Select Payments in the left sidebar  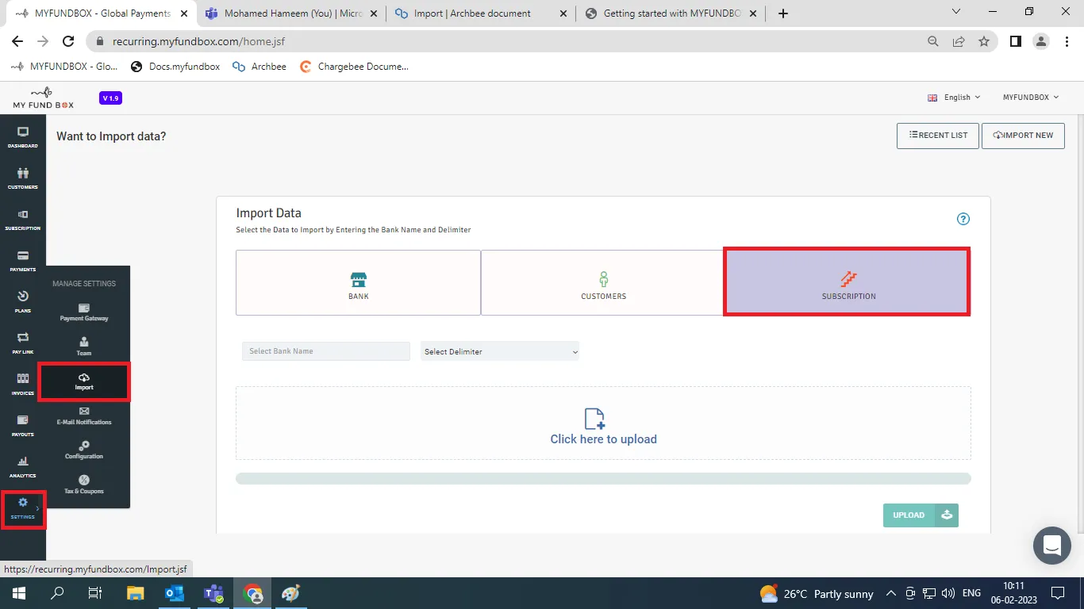(23, 261)
